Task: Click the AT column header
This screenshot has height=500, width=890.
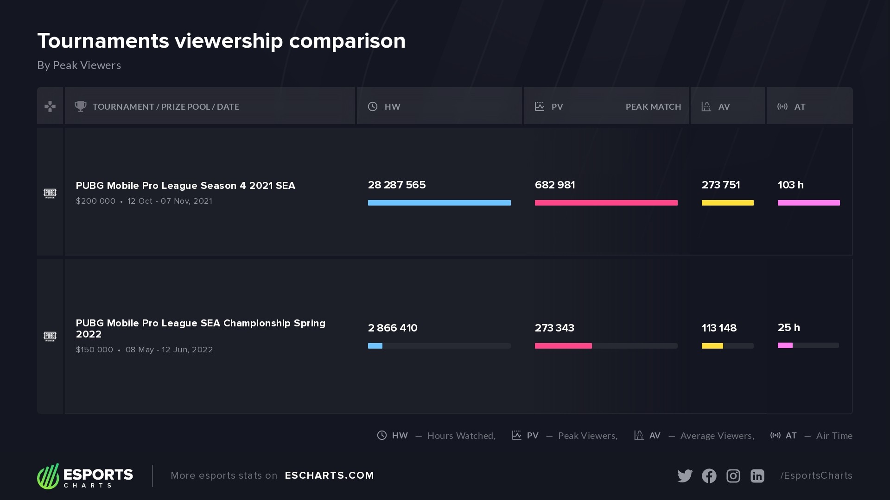Action: pos(800,107)
